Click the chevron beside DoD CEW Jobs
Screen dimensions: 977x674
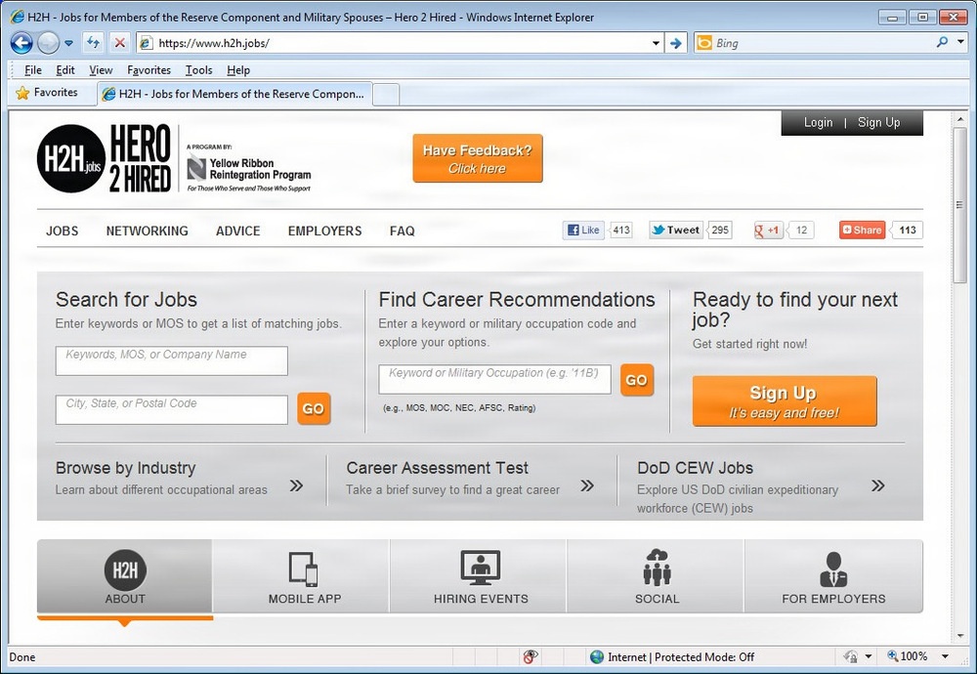[x=878, y=485]
